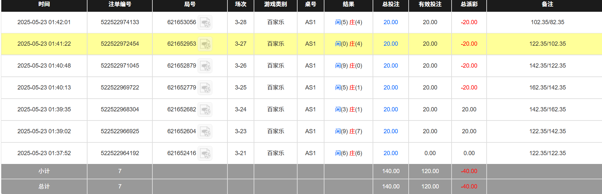Click blue 20.00 bet amount for order 522522964192
The width and height of the screenshot is (602, 194).
[391, 153]
